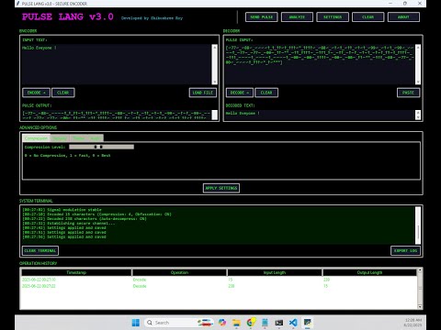
Task: Clear the decoder pulse input
Action: pos(266,93)
